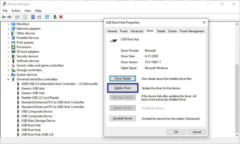This screenshot has width=240, height=144.
Task: Click the Back arrow toolbar icon
Action: (4, 17)
